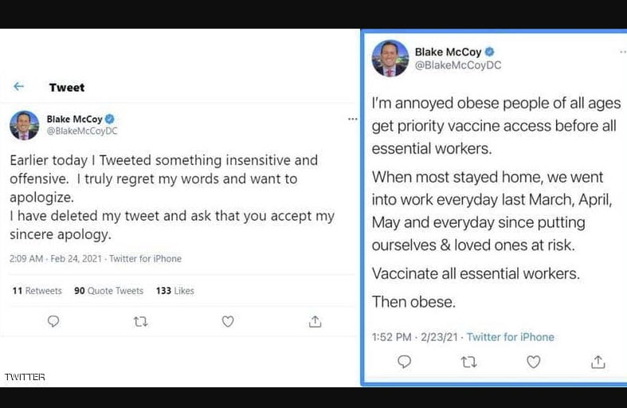View the 90 Quote Tweets list
This screenshot has width=627, height=408.
pyautogui.click(x=108, y=291)
